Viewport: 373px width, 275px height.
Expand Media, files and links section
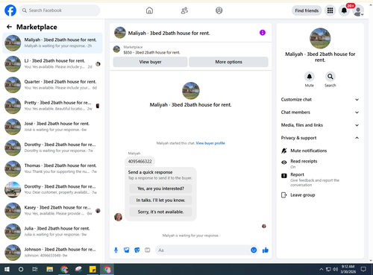320,125
